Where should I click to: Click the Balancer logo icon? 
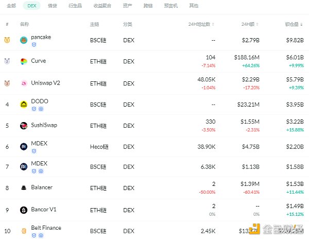pos(24,188)
